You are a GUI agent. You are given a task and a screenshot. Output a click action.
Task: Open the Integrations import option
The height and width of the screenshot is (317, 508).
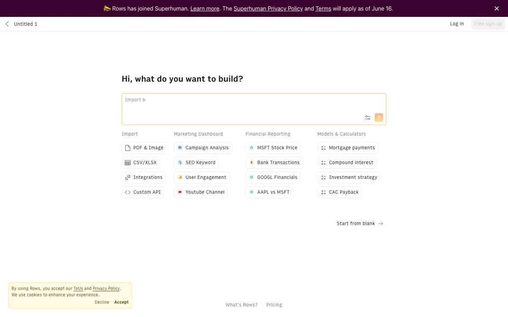point(144,178)
